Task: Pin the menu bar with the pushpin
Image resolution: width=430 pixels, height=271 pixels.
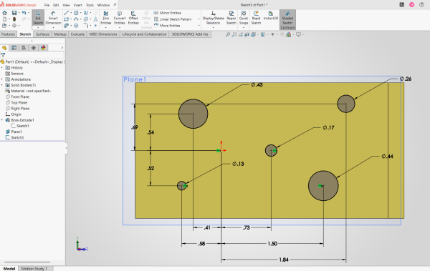Action: click(x=115, y=5)
